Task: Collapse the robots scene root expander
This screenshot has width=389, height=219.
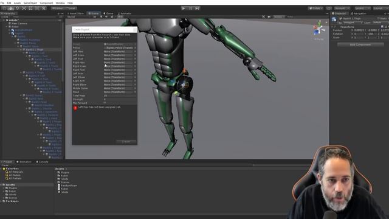Action: (x=4, y=20)
